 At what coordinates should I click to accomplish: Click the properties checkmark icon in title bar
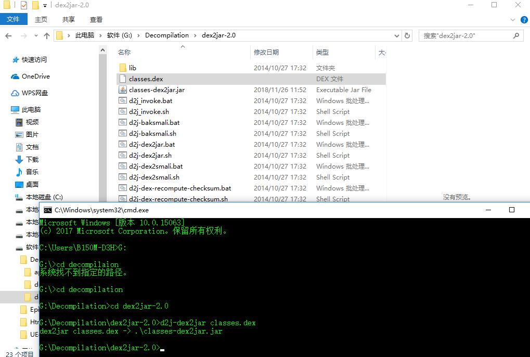pos(23,5)
